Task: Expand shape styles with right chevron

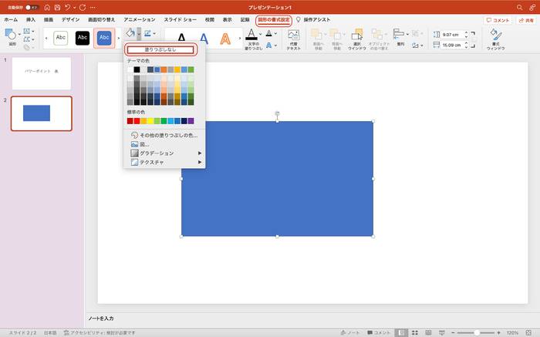Action: coord(119,39)
